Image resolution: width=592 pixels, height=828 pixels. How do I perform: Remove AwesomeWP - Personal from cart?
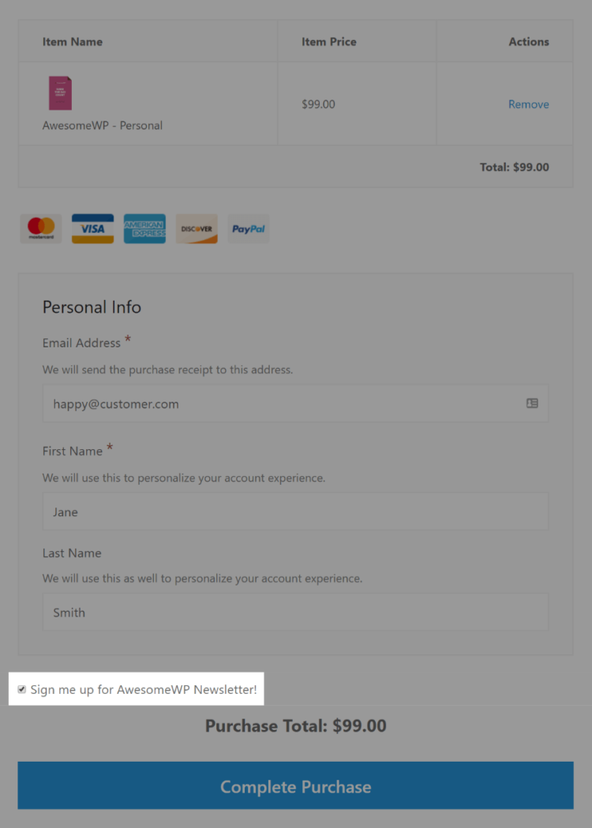pyautogui.click(x=528, y=103)
